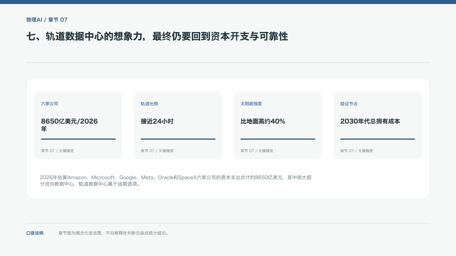Select the "太阳能强度" card label
456x256 pixels.
251,104
